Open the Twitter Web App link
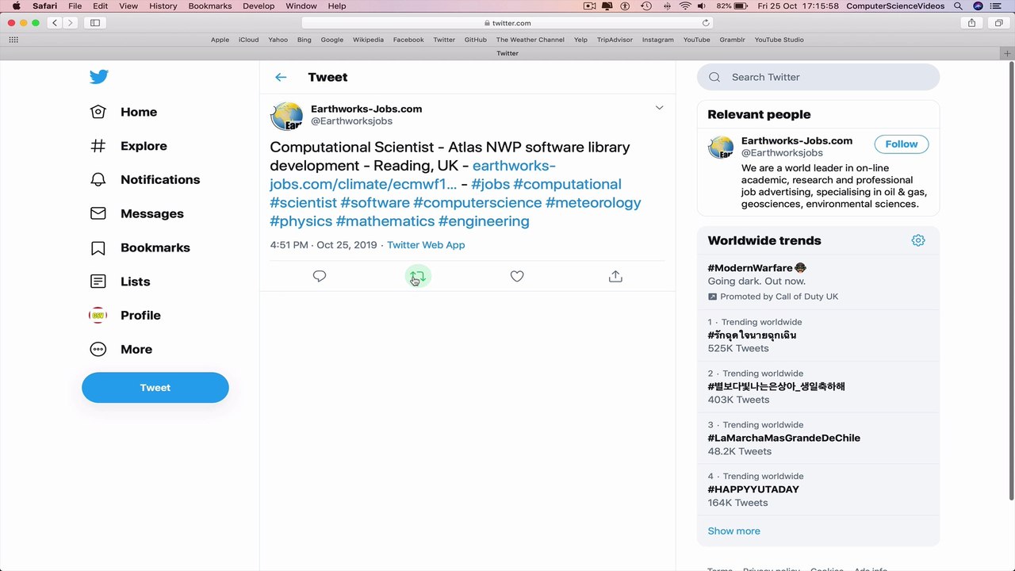Screen dimensions: 1015x571 426,245
